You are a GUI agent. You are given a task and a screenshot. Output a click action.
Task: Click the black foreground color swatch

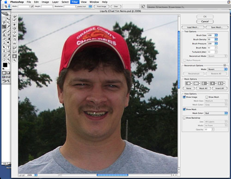coord(5,65)
